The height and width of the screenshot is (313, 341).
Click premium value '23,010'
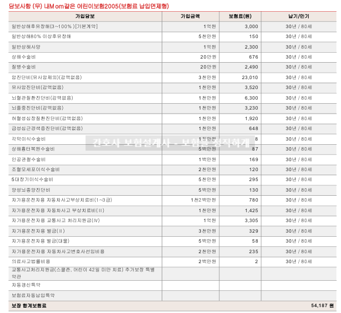tap(250, 77)
